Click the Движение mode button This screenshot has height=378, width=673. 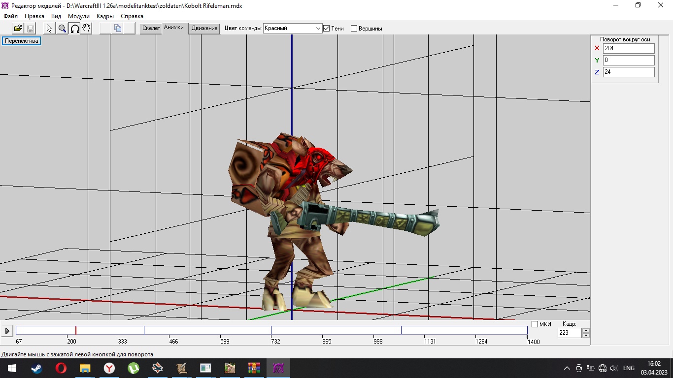[204, 28]
